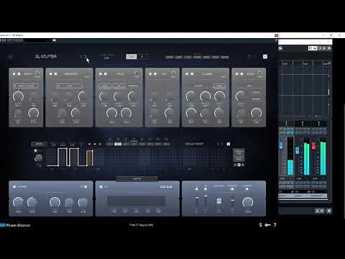Viewport: 345px width, 259px height.
Task: Click the lower small button in the sixth effect module
Action: click(256, 99)
